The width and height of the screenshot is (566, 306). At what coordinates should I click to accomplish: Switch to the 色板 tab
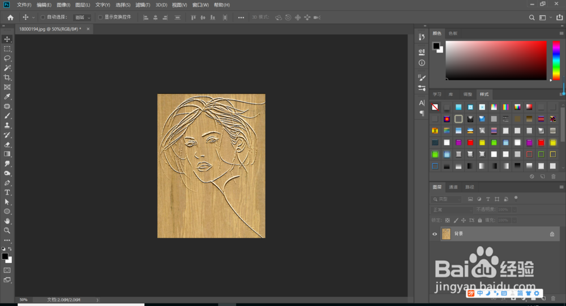pos(453,33)
